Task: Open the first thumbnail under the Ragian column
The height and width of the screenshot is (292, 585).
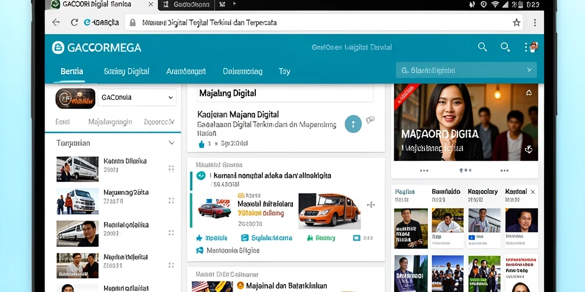Action: [x=411, y=228]
